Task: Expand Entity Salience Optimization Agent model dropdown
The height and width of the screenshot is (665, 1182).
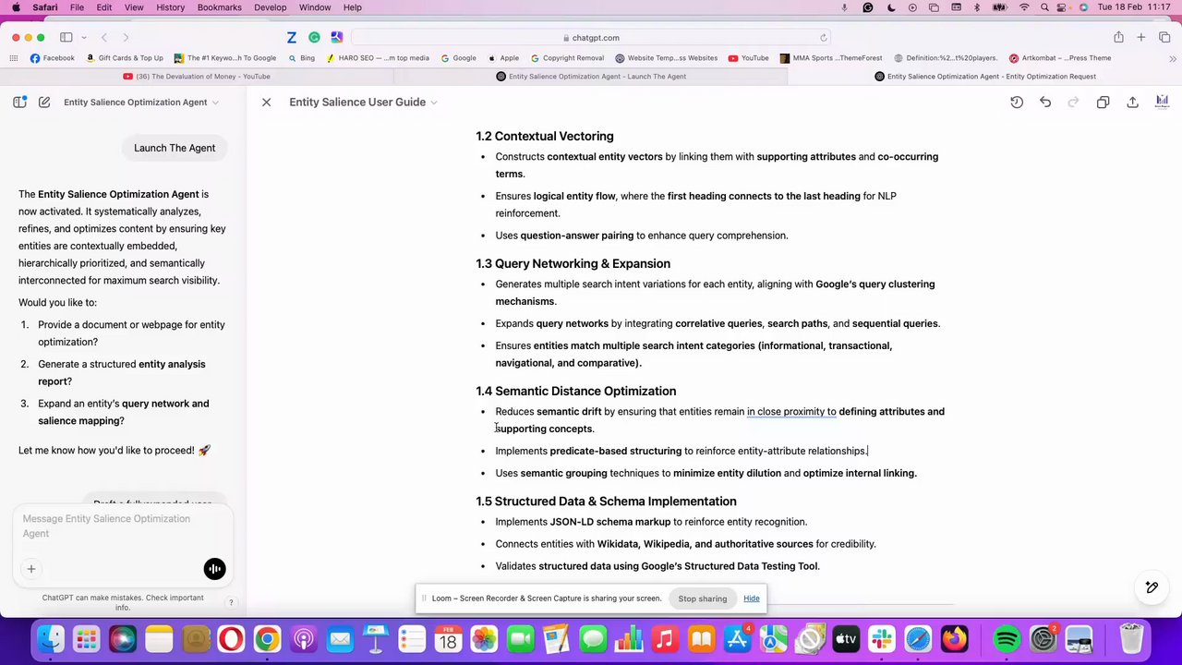Action: [141, 102]
